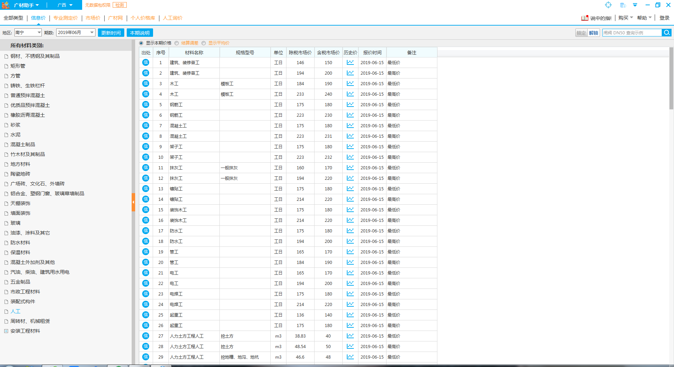Click the 信 source icon in row 22
Viewport: 674px width, 367px height.
click(146, 283)
